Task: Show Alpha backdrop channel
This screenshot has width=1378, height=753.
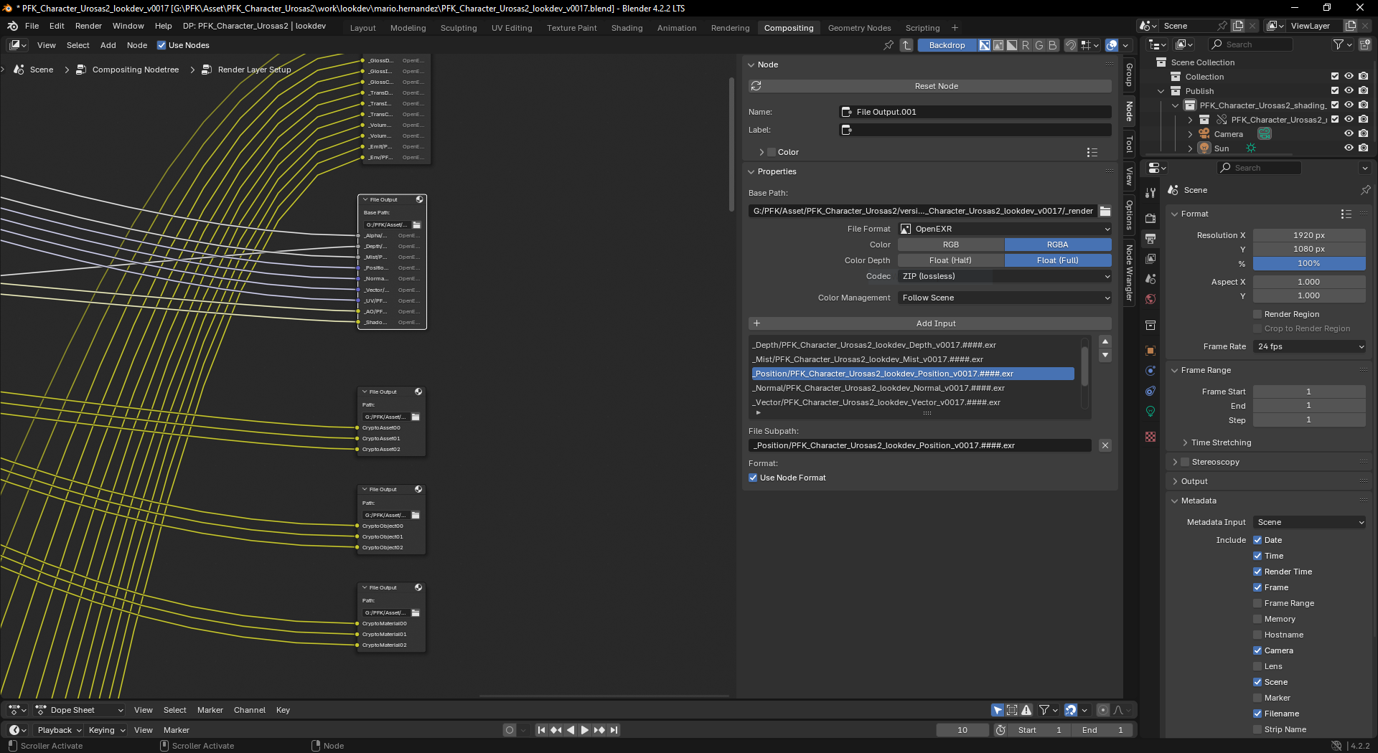Action: pos(1012,45)
